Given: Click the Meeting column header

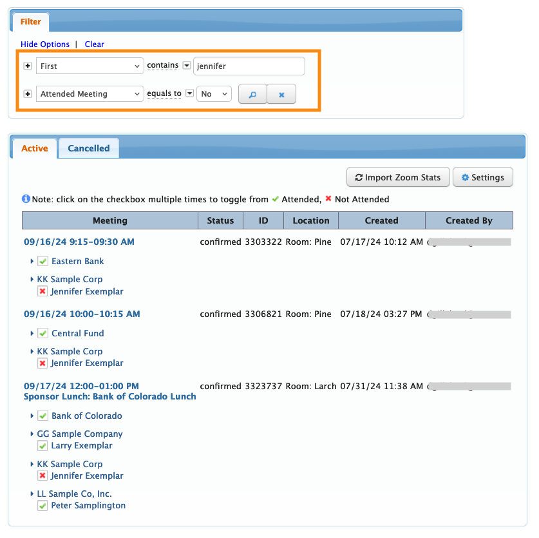Looking at the screenshot, I should (110, 220).
